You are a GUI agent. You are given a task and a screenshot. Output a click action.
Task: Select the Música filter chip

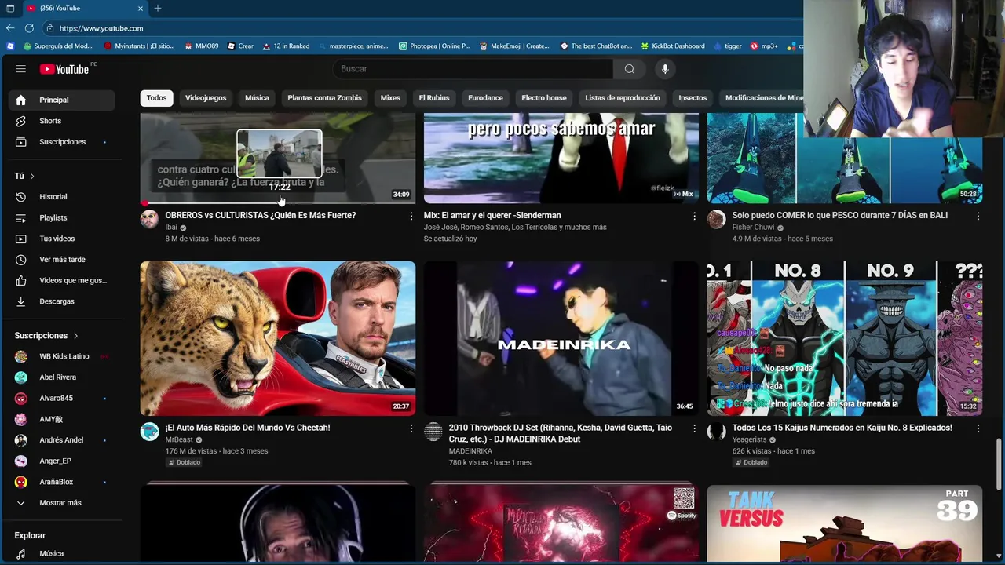pos(257,98)
